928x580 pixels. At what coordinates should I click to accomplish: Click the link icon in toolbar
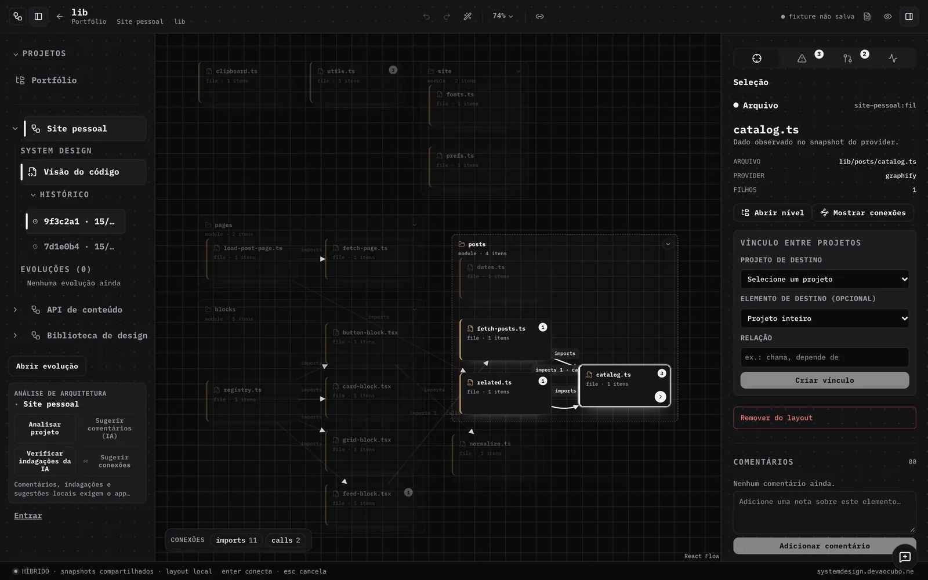click(539, 16)
